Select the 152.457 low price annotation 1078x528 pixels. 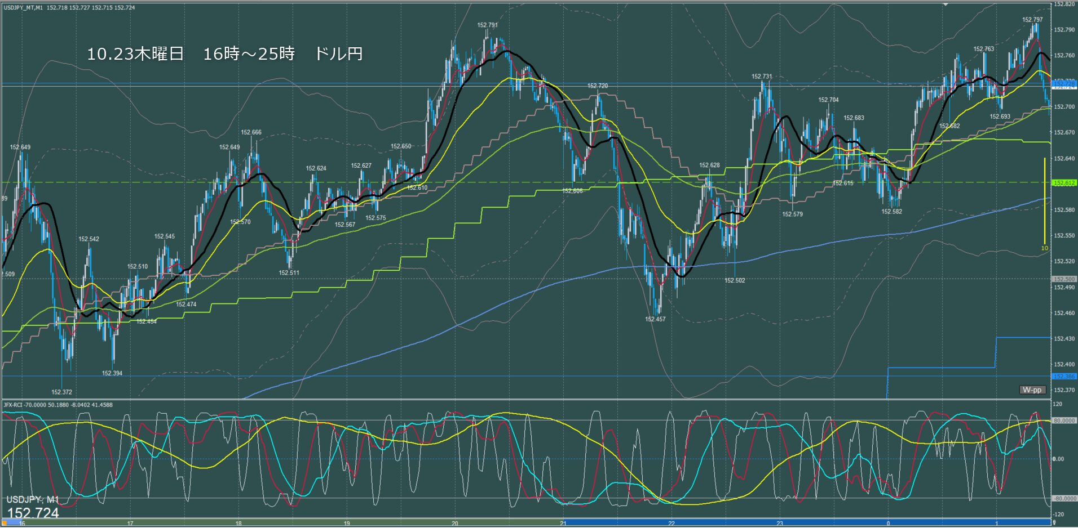pyautogui.click(x=655, y=319)
